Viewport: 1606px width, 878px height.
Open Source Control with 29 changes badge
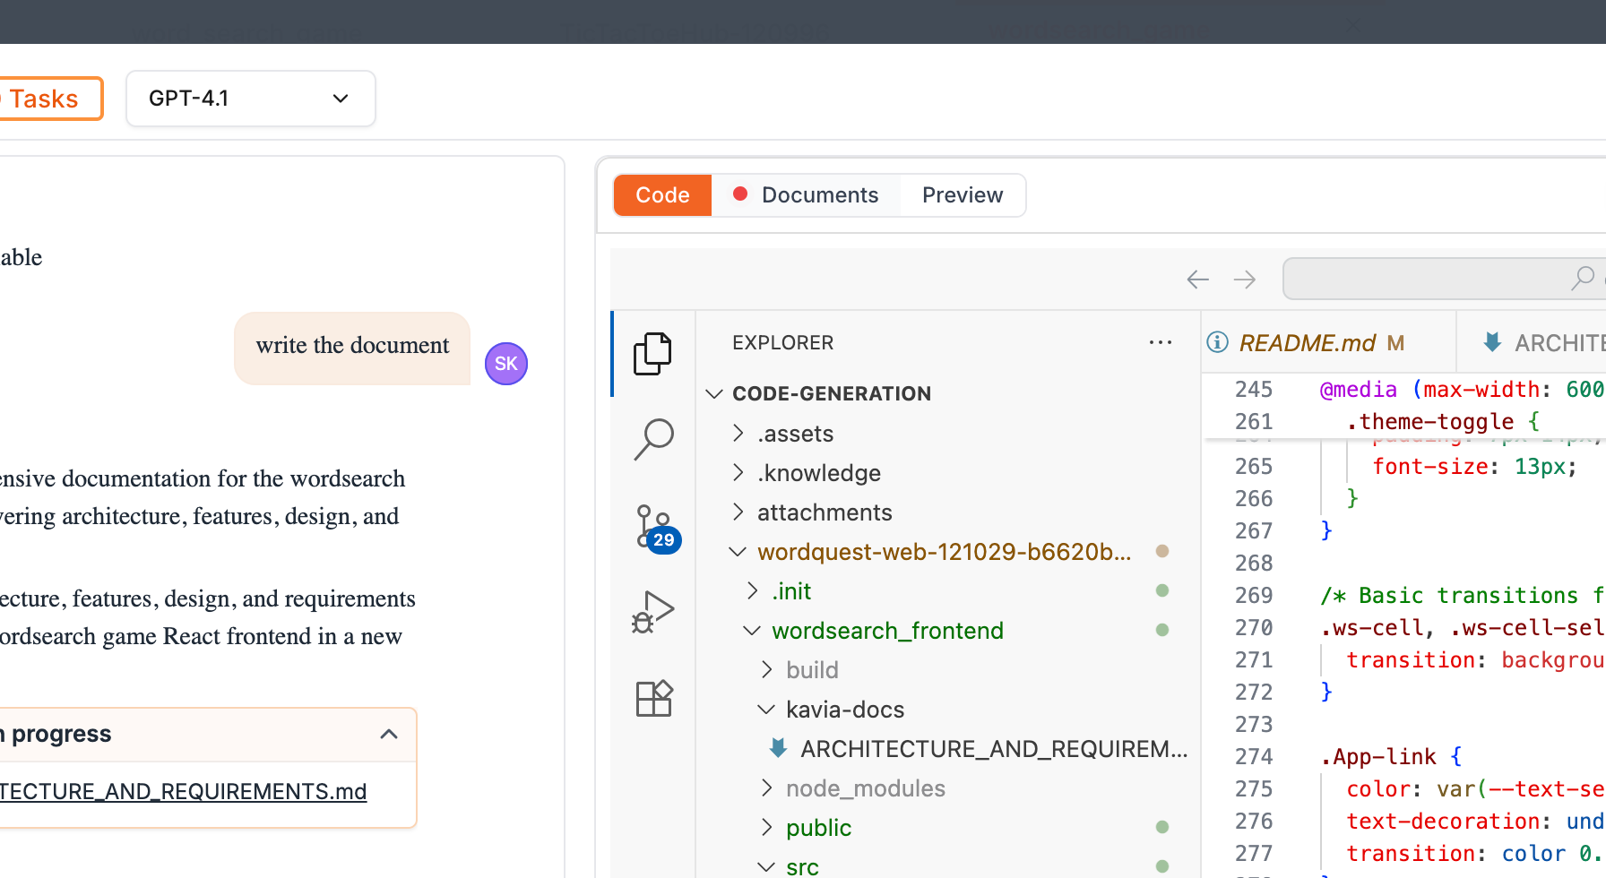click(x=657, y=528)
